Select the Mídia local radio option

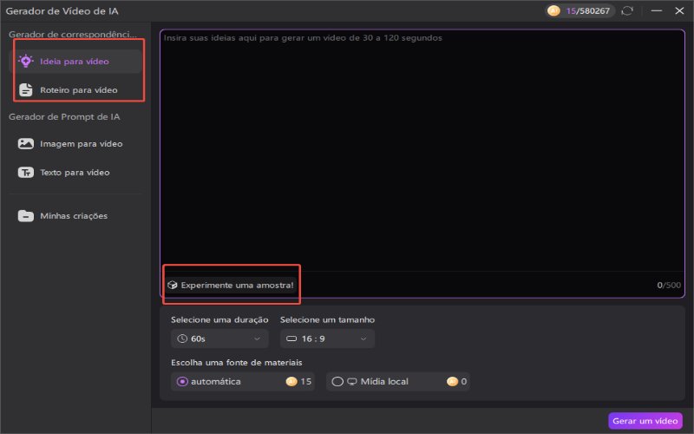point(337,381)
